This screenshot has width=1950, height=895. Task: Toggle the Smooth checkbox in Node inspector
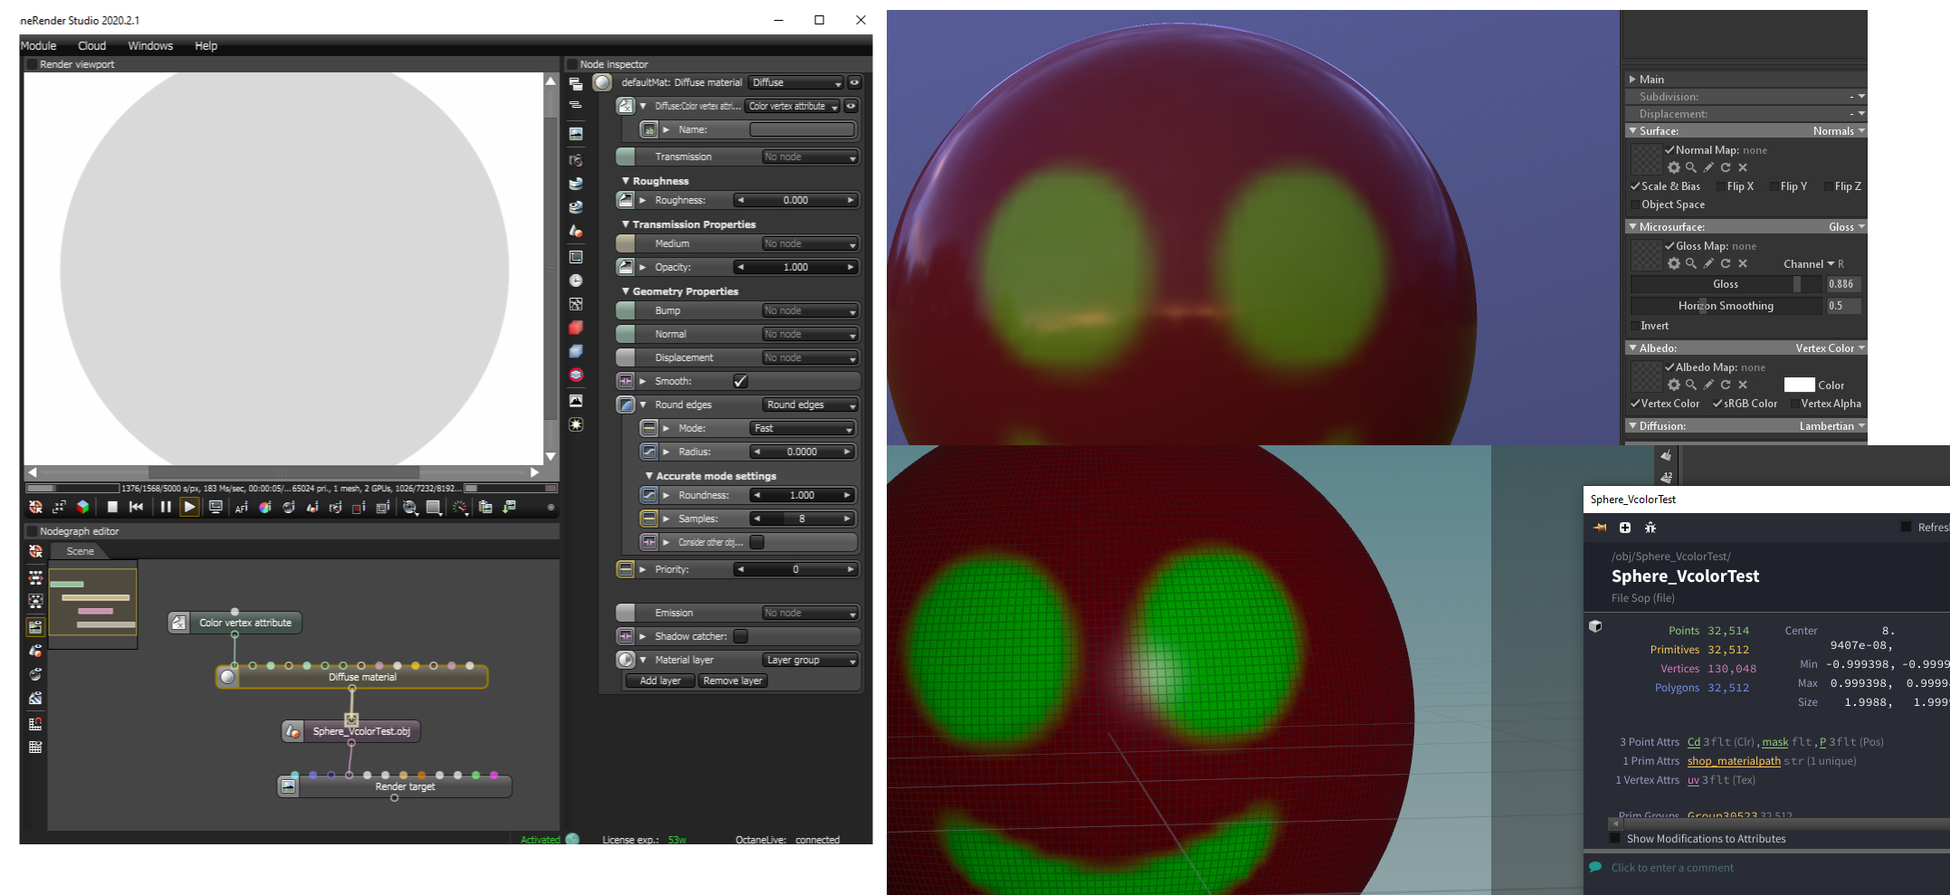tap(740, 381)
